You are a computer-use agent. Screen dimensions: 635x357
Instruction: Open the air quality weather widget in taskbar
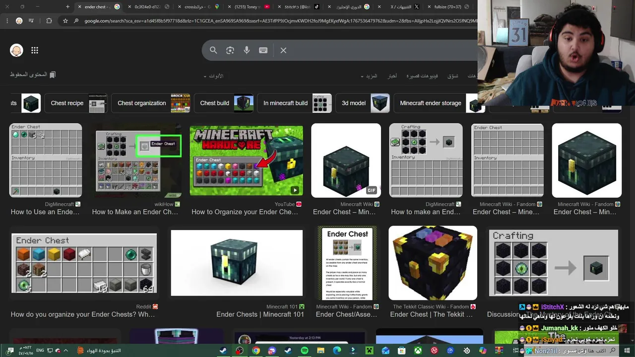tap(99, 351)
